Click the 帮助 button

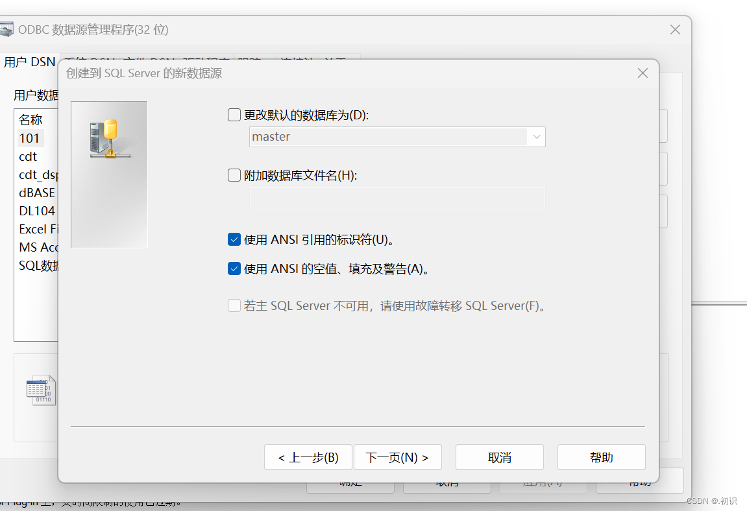601,457
